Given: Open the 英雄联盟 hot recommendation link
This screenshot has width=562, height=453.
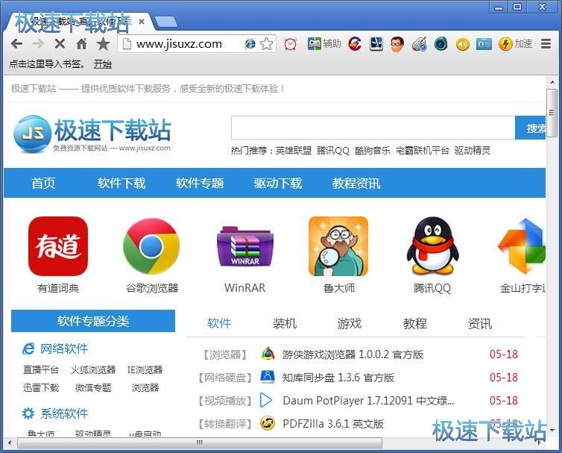Looking at the screenshot, I should [294, 150].
